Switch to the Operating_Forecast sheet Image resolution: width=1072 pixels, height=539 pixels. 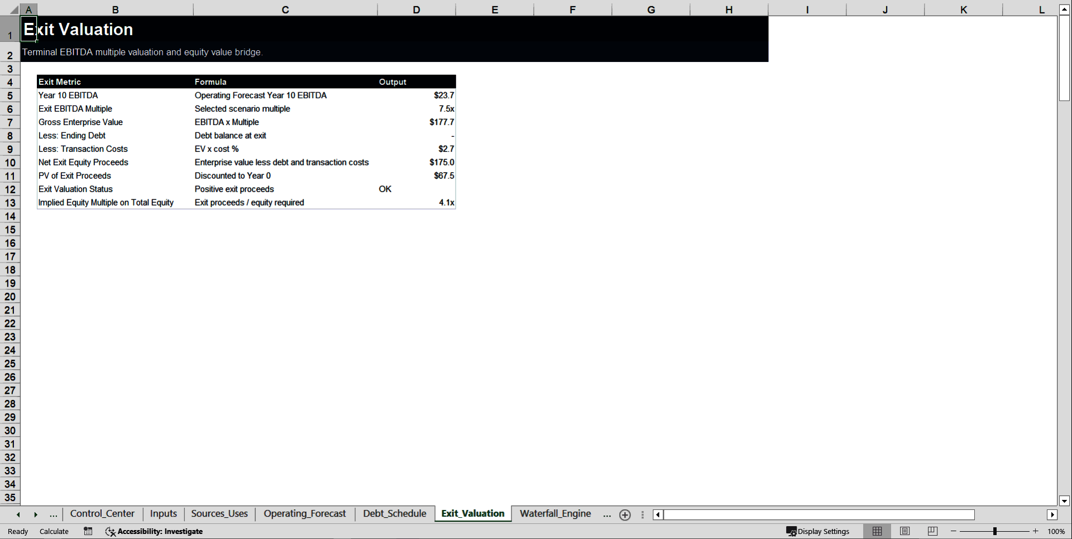point(305,514)
